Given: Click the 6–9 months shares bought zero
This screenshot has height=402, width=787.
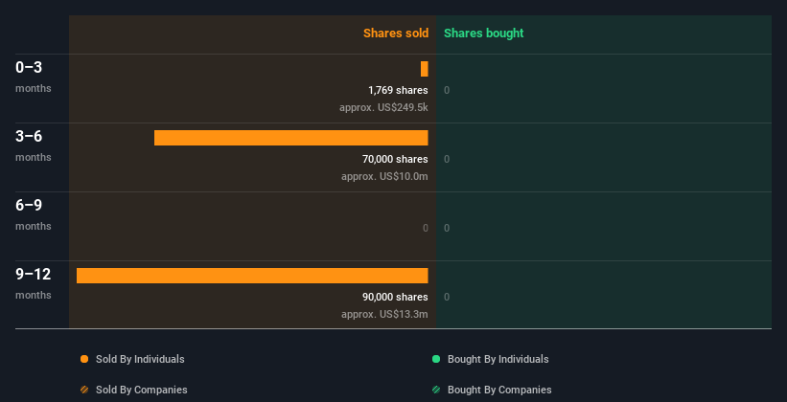Looking at the screenshot, I should 447,228.
